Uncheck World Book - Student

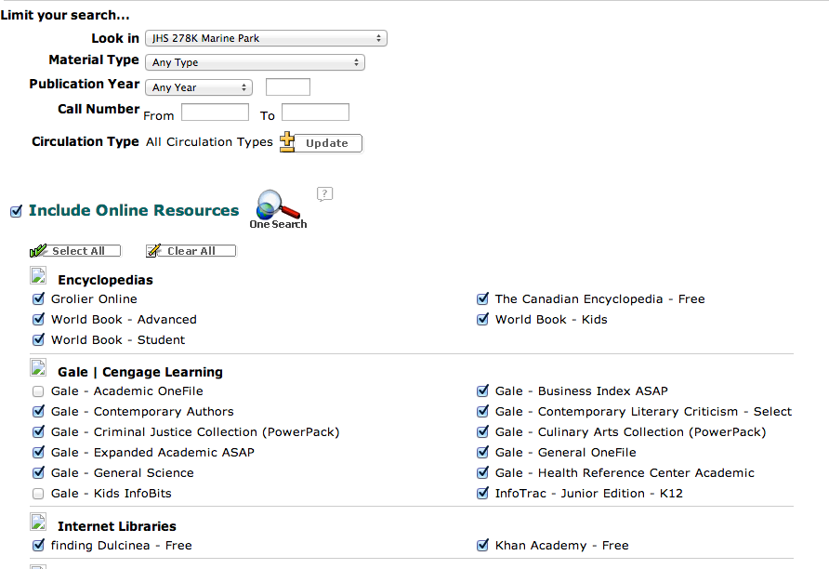pyautogui.click(x=38, y=340)
